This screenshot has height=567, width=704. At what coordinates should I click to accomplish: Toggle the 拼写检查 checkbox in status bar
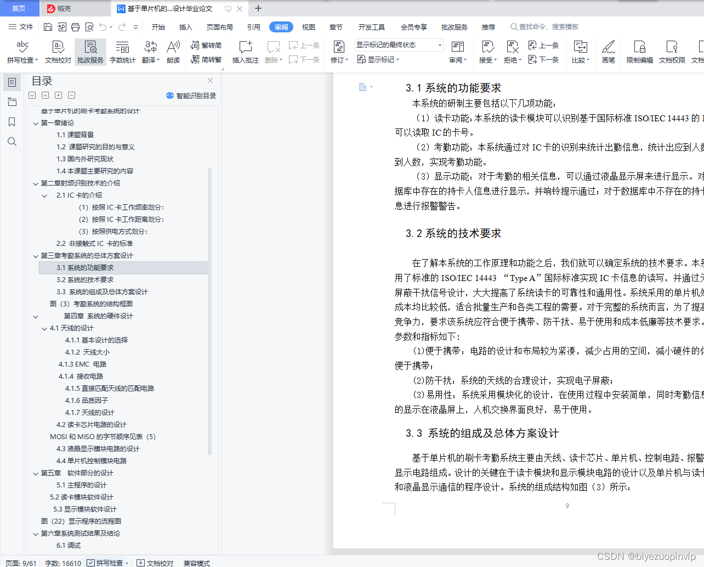click(91, 563)
